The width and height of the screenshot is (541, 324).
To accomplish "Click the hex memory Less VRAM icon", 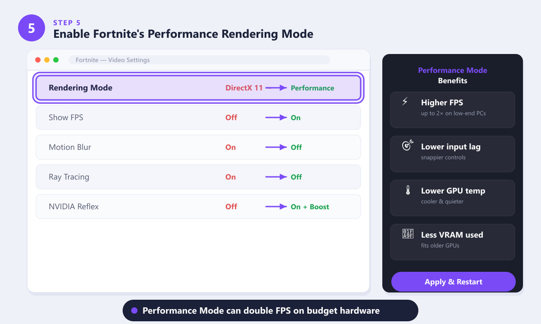I will click(408, 234).
